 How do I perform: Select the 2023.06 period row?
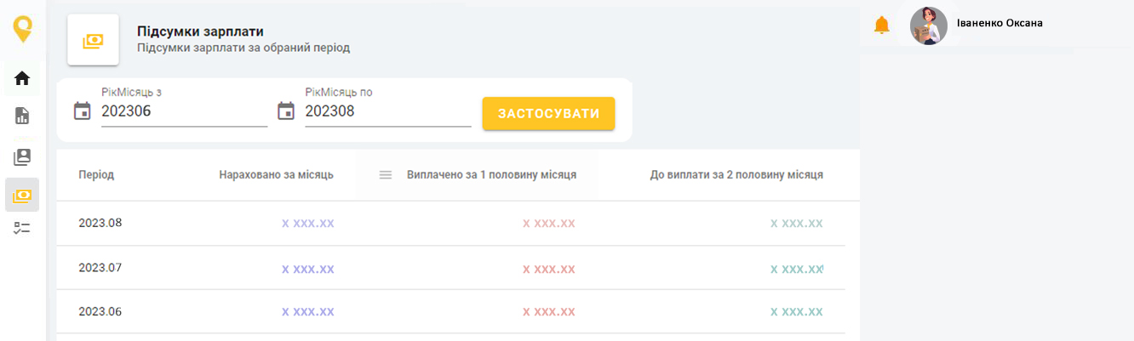click(100, 312)
